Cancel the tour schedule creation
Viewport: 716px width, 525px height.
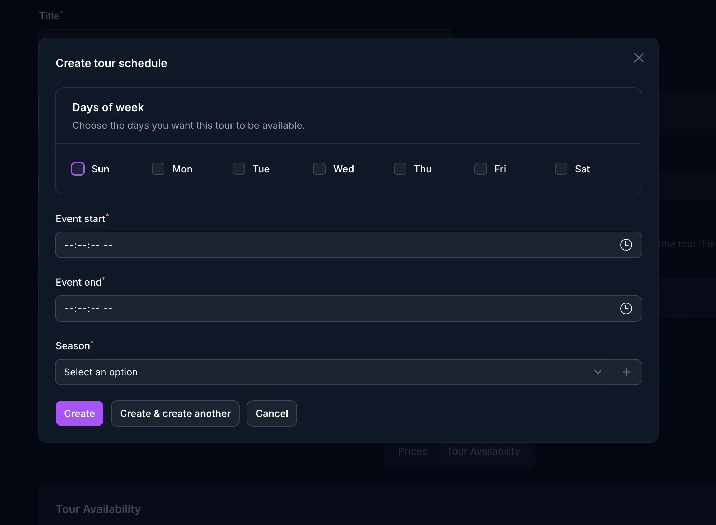(x=272, y=413)
